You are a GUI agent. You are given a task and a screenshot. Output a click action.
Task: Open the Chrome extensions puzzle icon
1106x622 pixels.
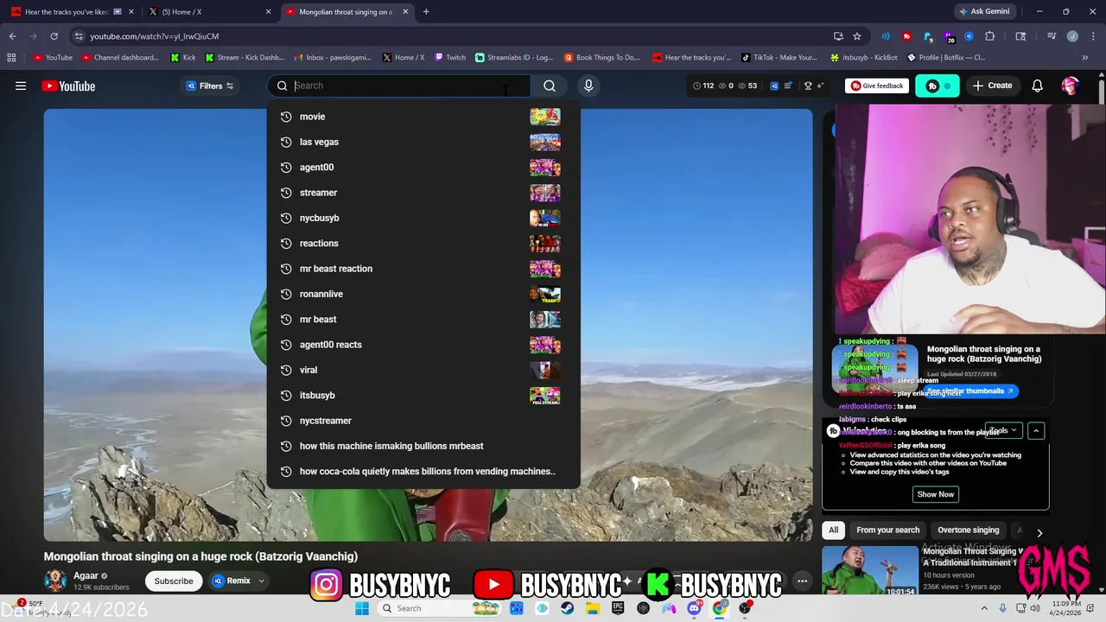pyautogui.click(x=990, y=36)
